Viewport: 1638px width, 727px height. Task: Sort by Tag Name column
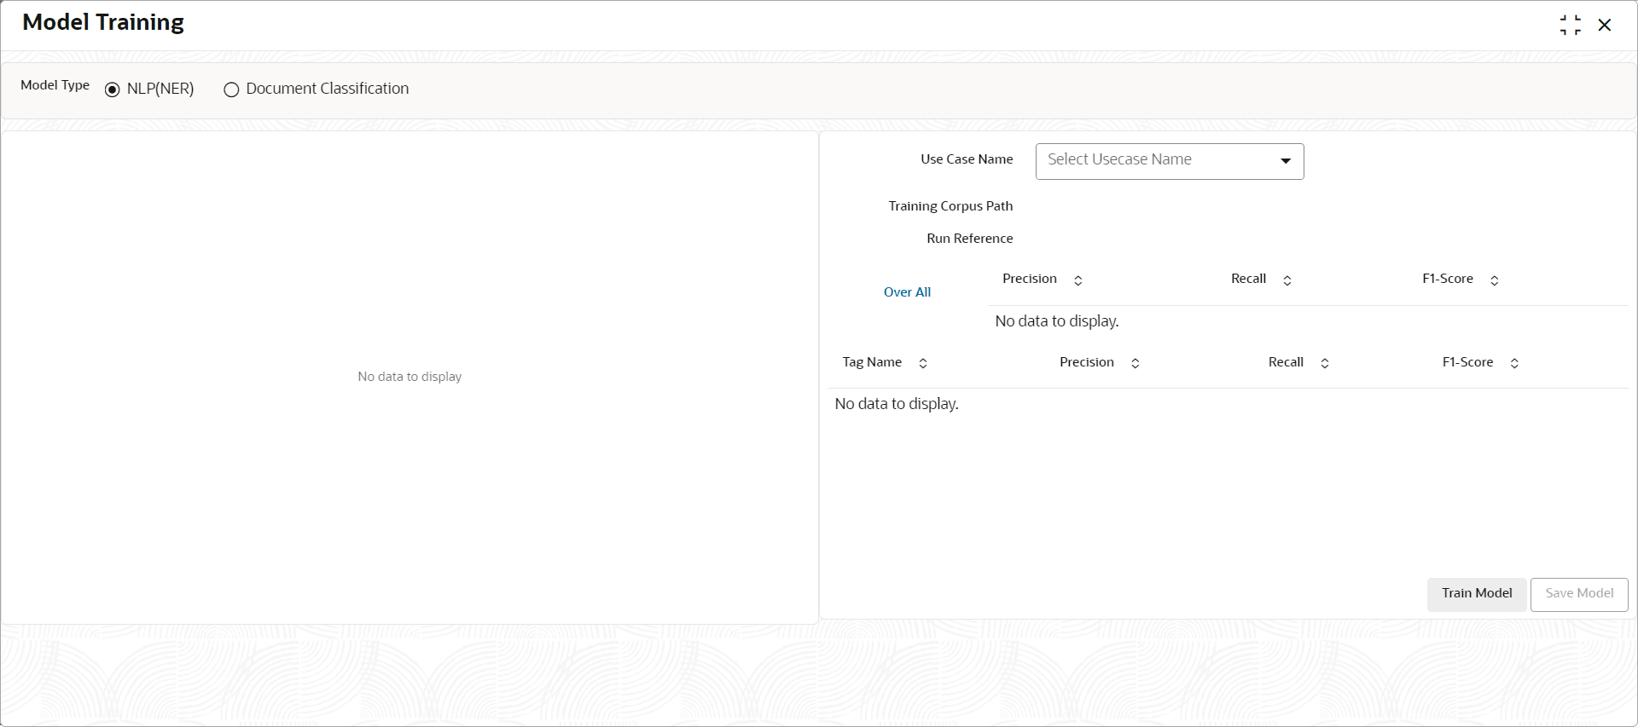tap(922, 363)
